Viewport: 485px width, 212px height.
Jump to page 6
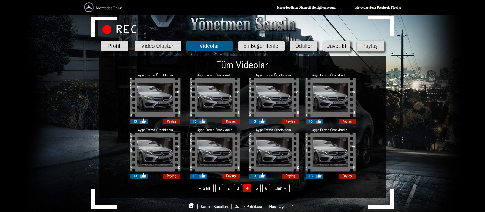tap(266, 188)
